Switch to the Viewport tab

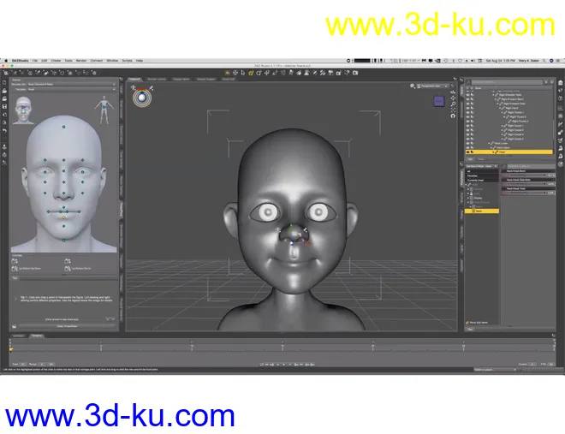pyautogui.click(x=134, y=79)
